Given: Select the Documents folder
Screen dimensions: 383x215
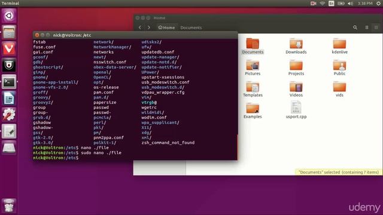Looking at the screenshot, I should click(x=253, y=46).
